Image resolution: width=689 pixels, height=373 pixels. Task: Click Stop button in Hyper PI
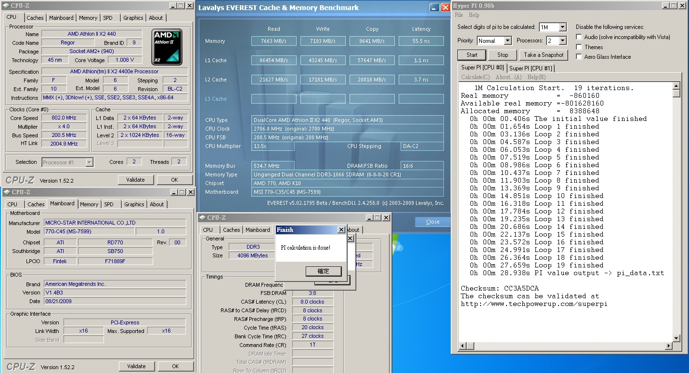pos(503,55)
